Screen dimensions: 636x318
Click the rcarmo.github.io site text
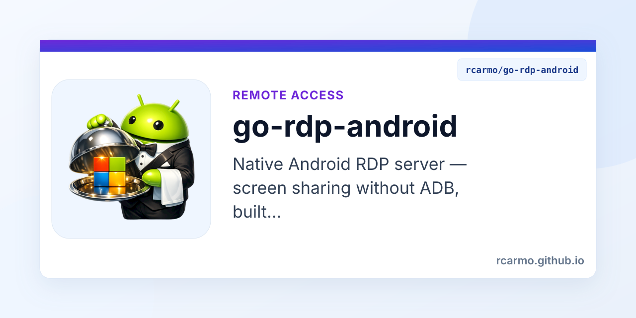click(x=540, y=260)
